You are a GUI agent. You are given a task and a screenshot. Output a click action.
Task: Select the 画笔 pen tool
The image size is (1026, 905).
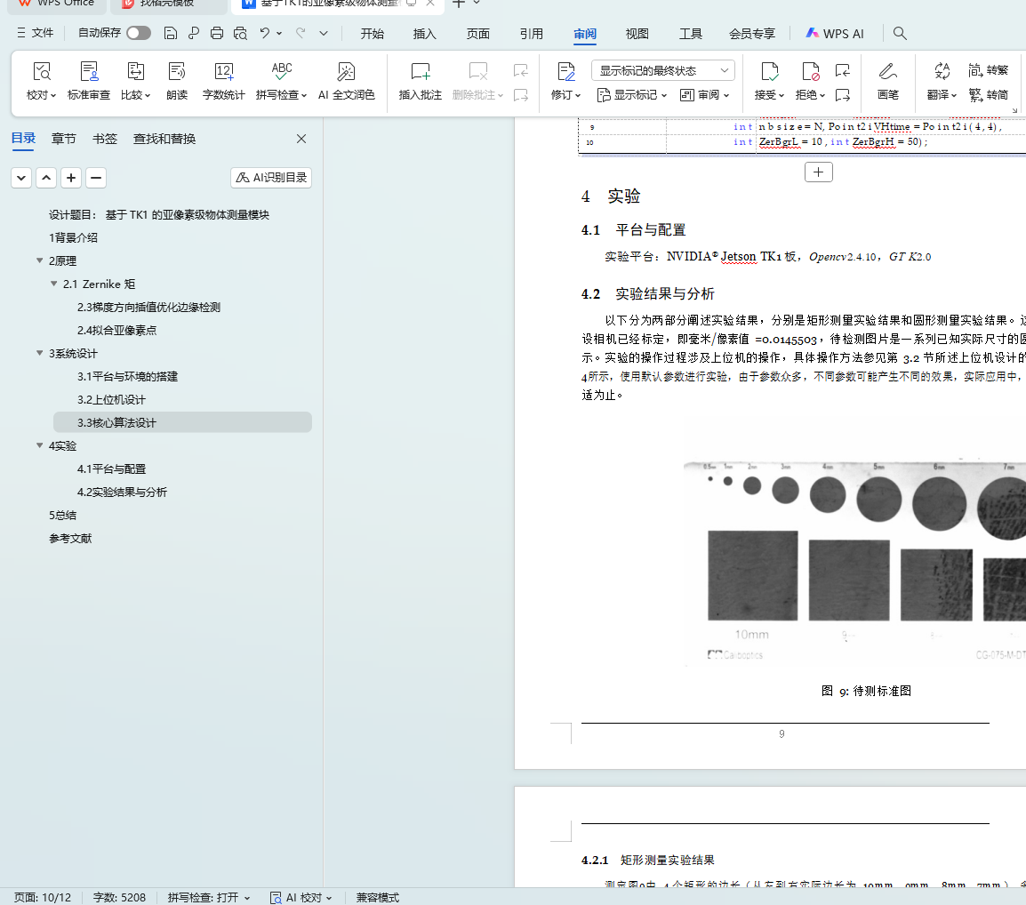[x=887, y=72]
